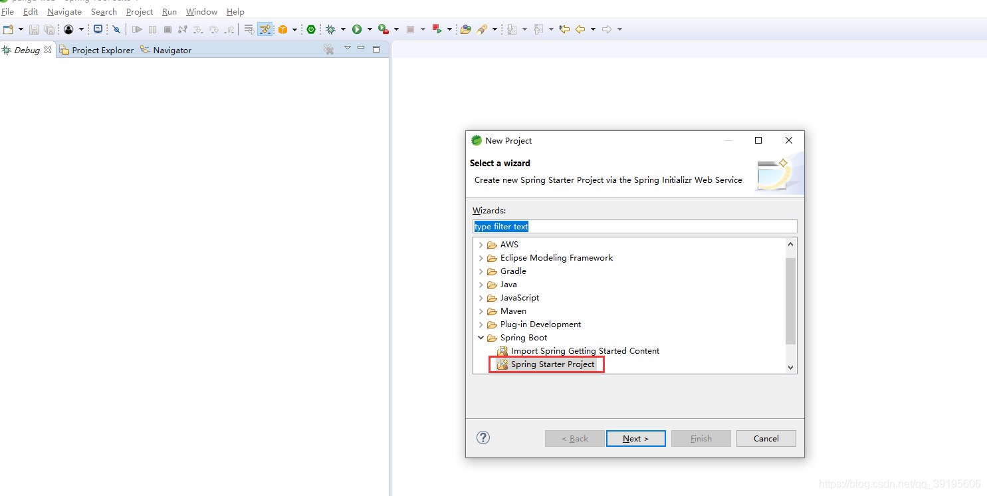
Task: Click the Next button
Action: pyautogui.click(x=636, y=438)
